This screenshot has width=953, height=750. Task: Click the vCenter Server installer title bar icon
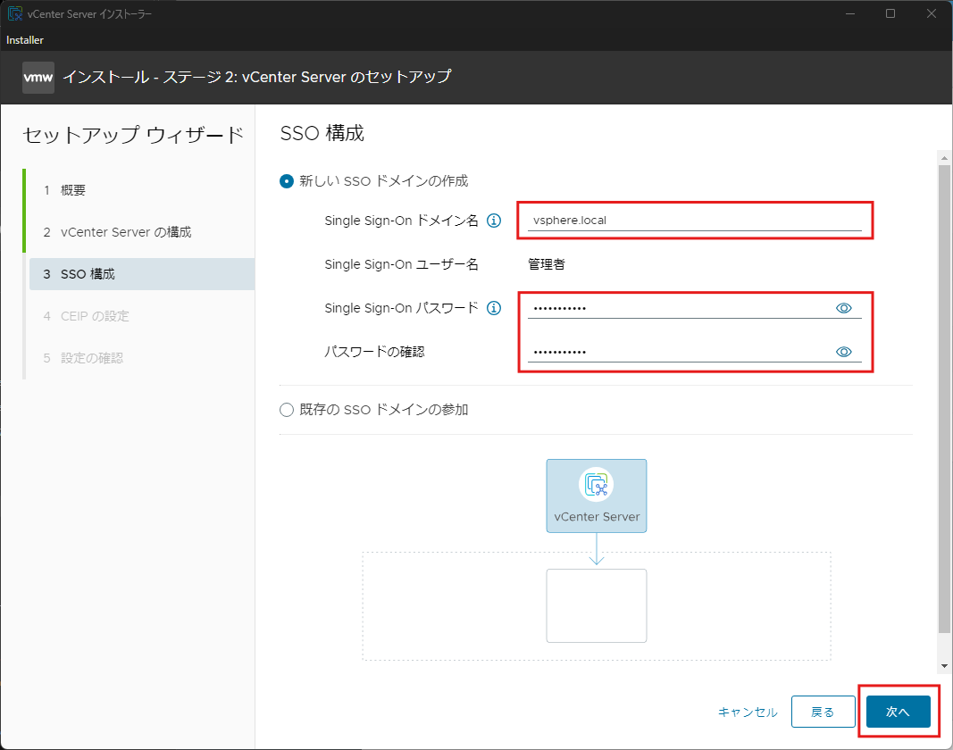pos(14,13)
